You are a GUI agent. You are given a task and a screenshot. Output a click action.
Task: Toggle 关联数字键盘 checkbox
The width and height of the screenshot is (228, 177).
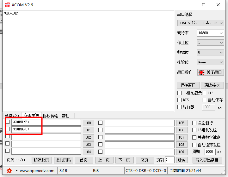[194, 137]
